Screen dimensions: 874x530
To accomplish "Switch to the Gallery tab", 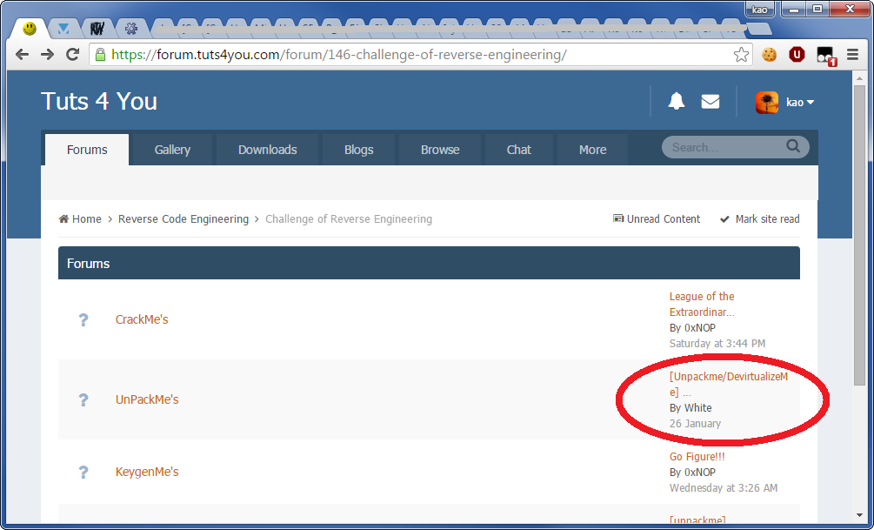I will (x=172, y=150).
